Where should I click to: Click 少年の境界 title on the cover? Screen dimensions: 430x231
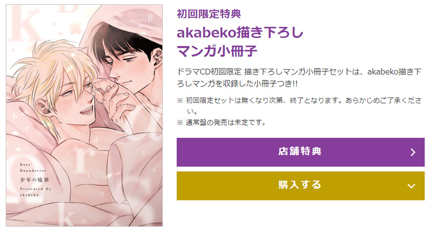[35, 180]
